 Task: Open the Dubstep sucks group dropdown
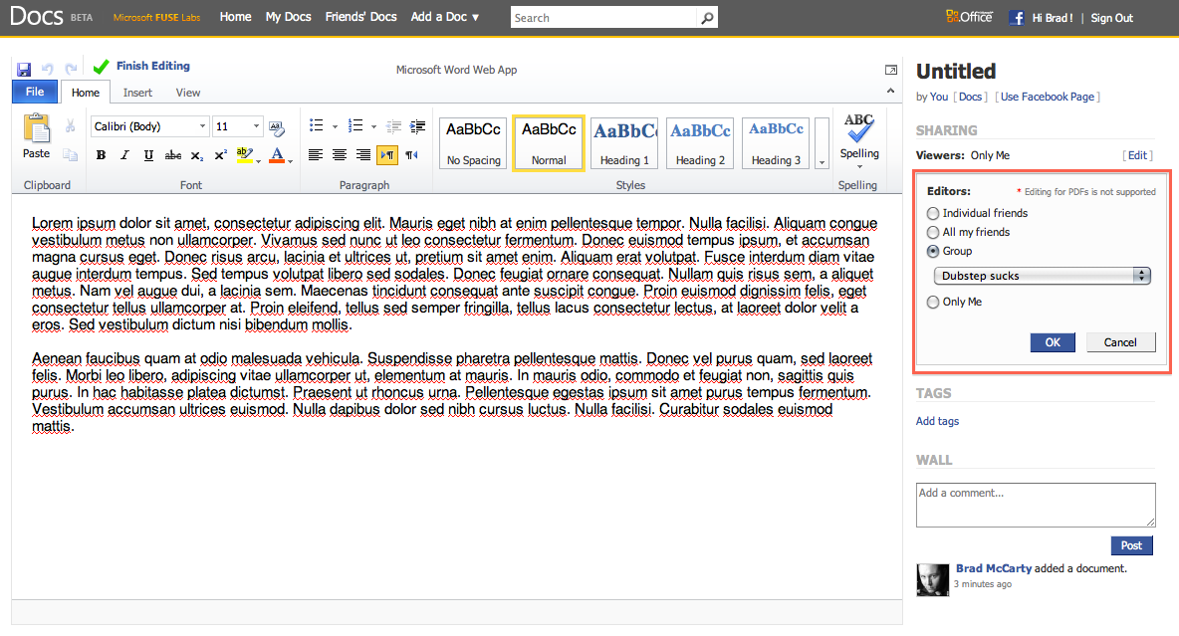[x=1043, y=276]
